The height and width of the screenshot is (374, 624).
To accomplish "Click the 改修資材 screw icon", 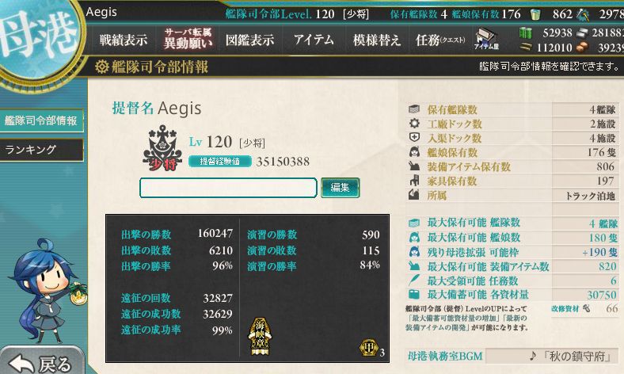I will pyautogui.click(x=586, y=308).
